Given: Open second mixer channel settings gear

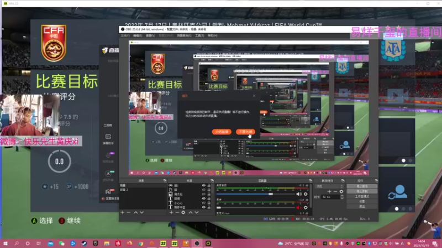Looking at the screenshot, I should [x=306, y=208].
